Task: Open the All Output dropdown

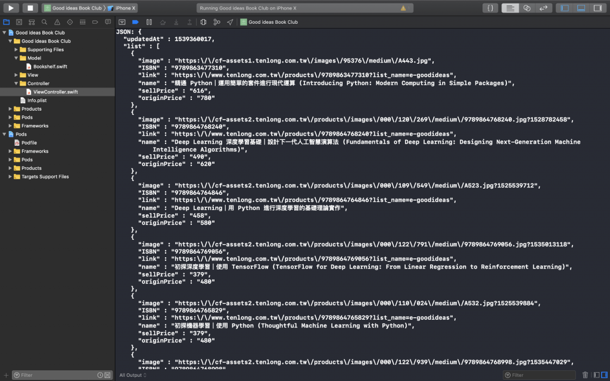Action: tap(133, 375)
